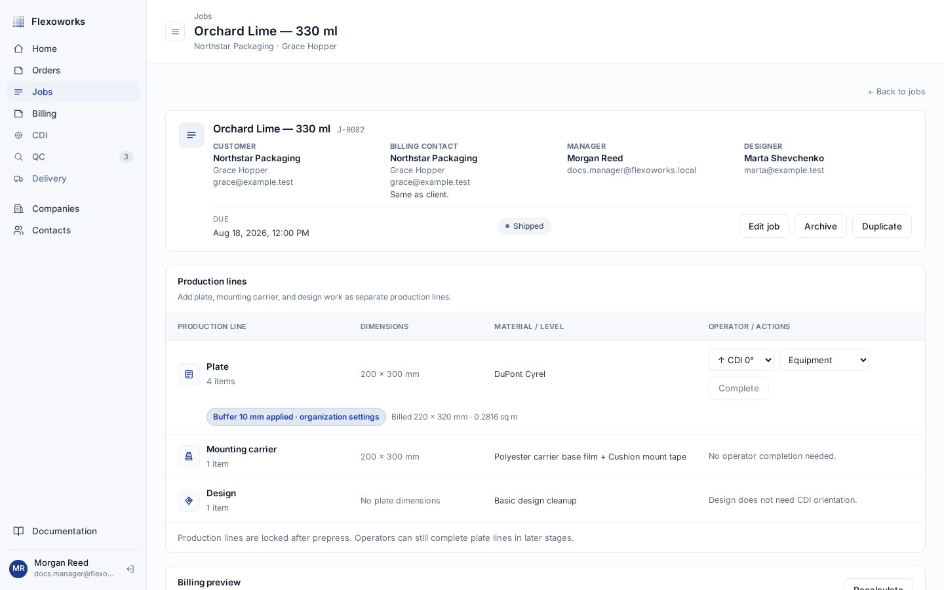944x590 pixels.
Task: Click Back to jobs link
Action: 897,92
